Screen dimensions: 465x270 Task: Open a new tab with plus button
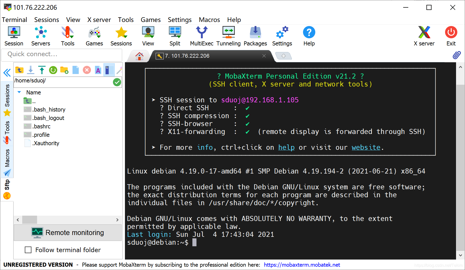[x=284, y=56]
